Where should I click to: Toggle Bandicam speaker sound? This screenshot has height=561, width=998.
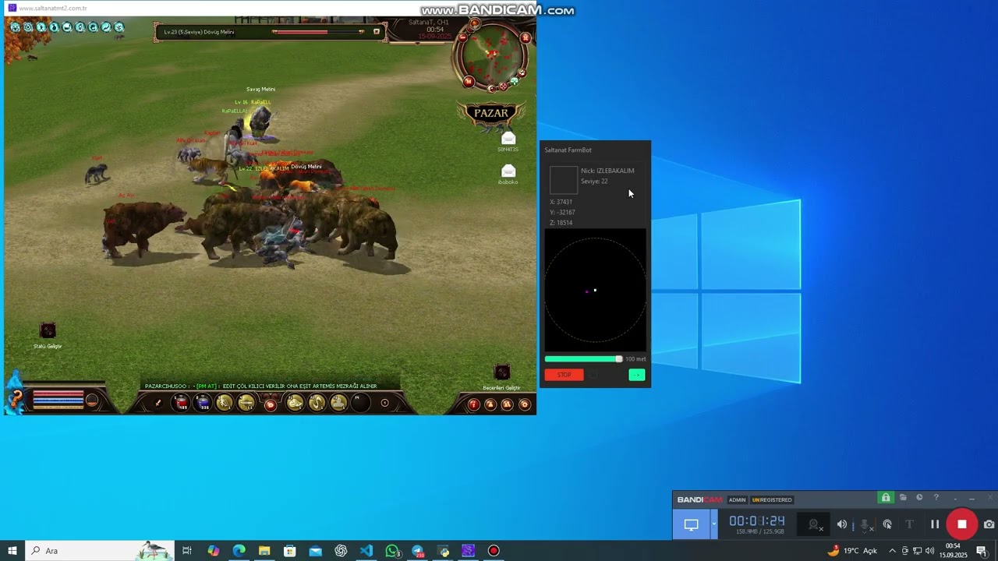tap(842, 524)
